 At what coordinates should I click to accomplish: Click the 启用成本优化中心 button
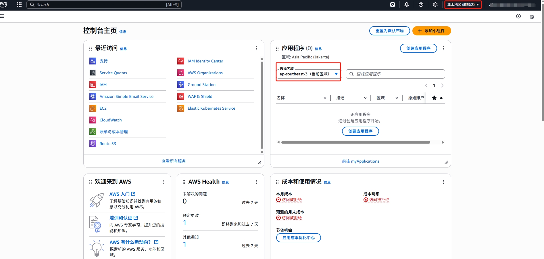(298, 238)
